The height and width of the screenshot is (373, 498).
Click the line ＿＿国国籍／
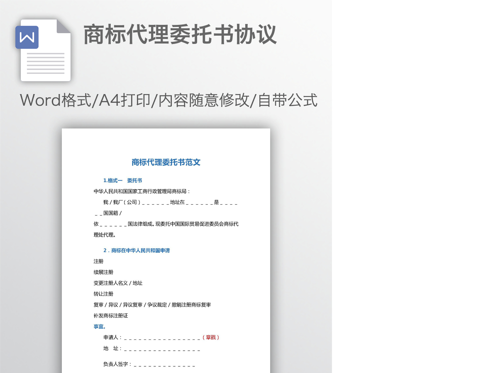click(x=107, y=213)
